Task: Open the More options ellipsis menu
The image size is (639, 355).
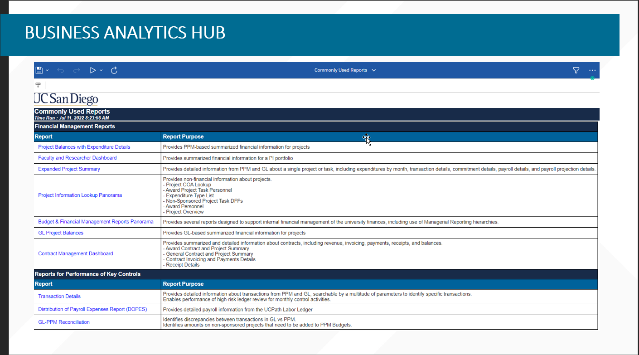Action: point(592,70)
